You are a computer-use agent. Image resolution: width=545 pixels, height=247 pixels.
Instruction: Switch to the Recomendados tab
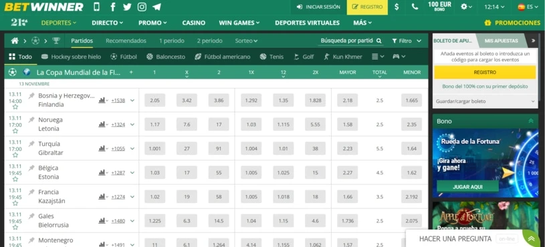[x=126, y=41]
